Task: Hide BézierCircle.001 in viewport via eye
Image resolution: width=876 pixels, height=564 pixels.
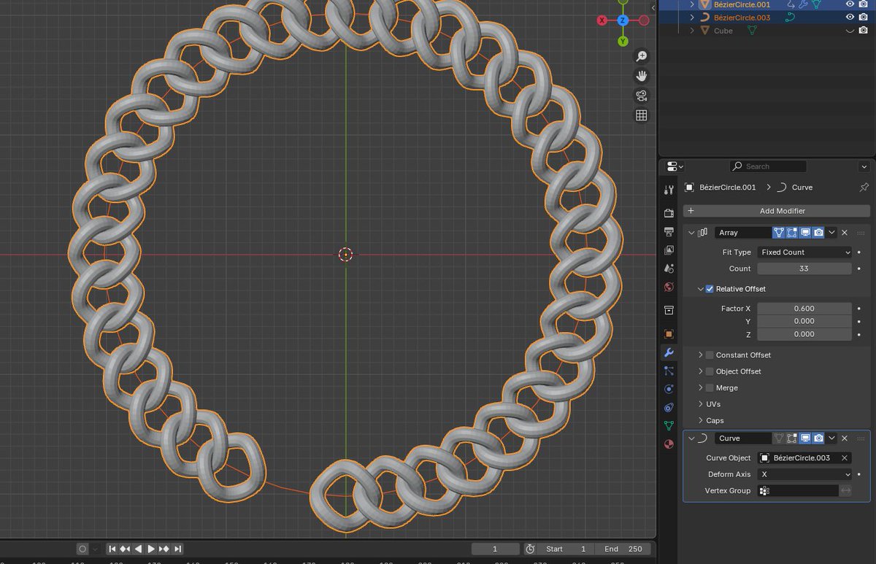Action: (850, 4)
